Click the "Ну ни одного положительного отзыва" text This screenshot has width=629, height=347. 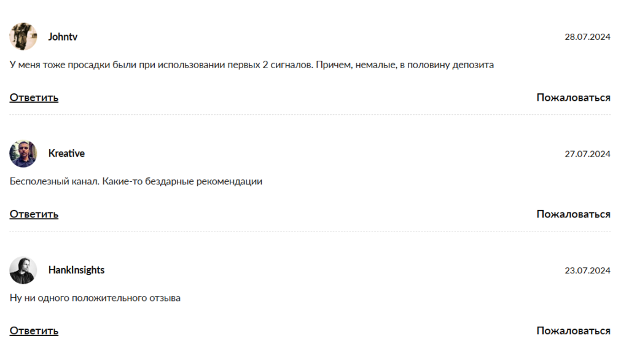tap(95, 298)
